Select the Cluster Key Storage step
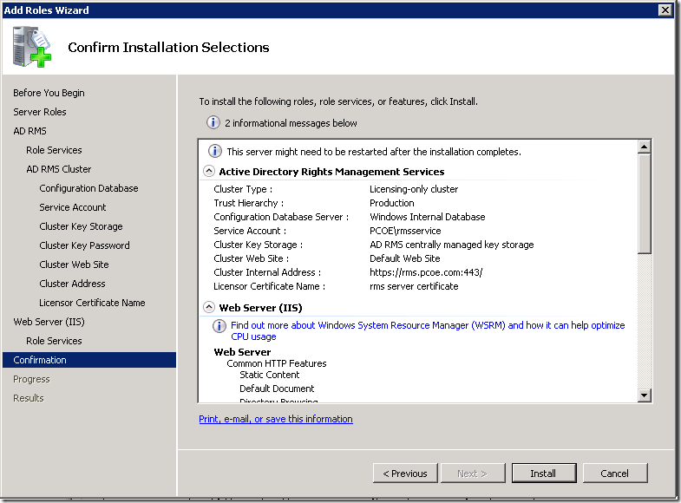The image size is (681, 503). (x=81, y=226)
